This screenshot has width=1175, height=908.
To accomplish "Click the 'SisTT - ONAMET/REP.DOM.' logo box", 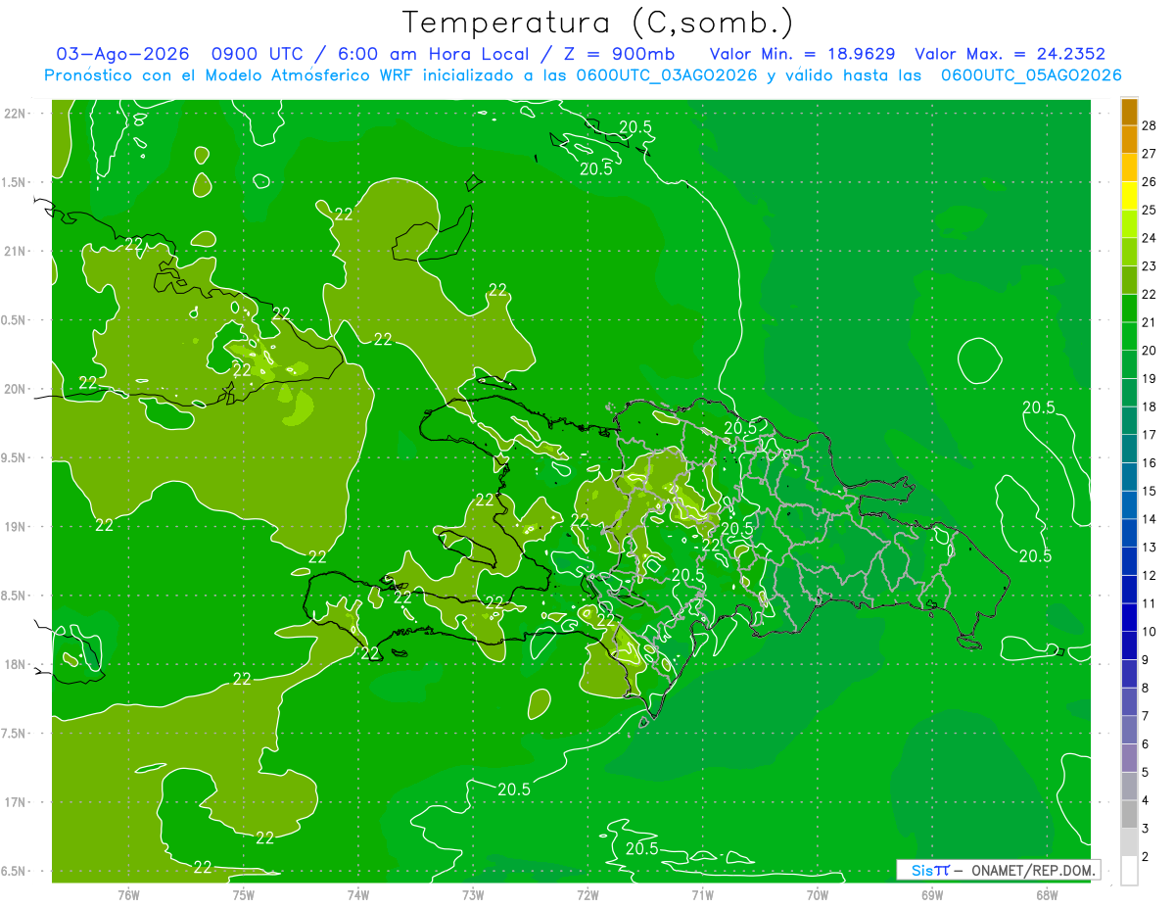I will (x=998, y=870).
